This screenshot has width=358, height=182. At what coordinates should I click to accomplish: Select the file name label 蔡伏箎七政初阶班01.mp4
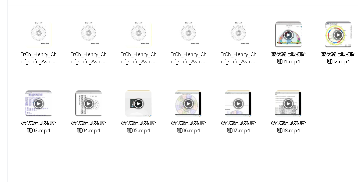(x=288, y=58)
